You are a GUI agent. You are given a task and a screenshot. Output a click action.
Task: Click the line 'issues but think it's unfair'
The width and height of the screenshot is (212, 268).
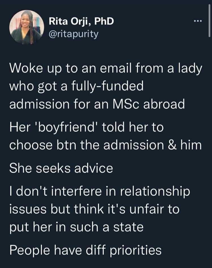(94, 209)
